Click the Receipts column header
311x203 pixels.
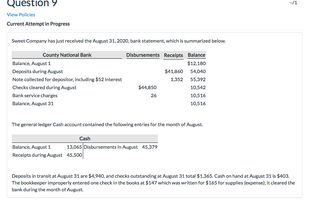coord(173,55)
